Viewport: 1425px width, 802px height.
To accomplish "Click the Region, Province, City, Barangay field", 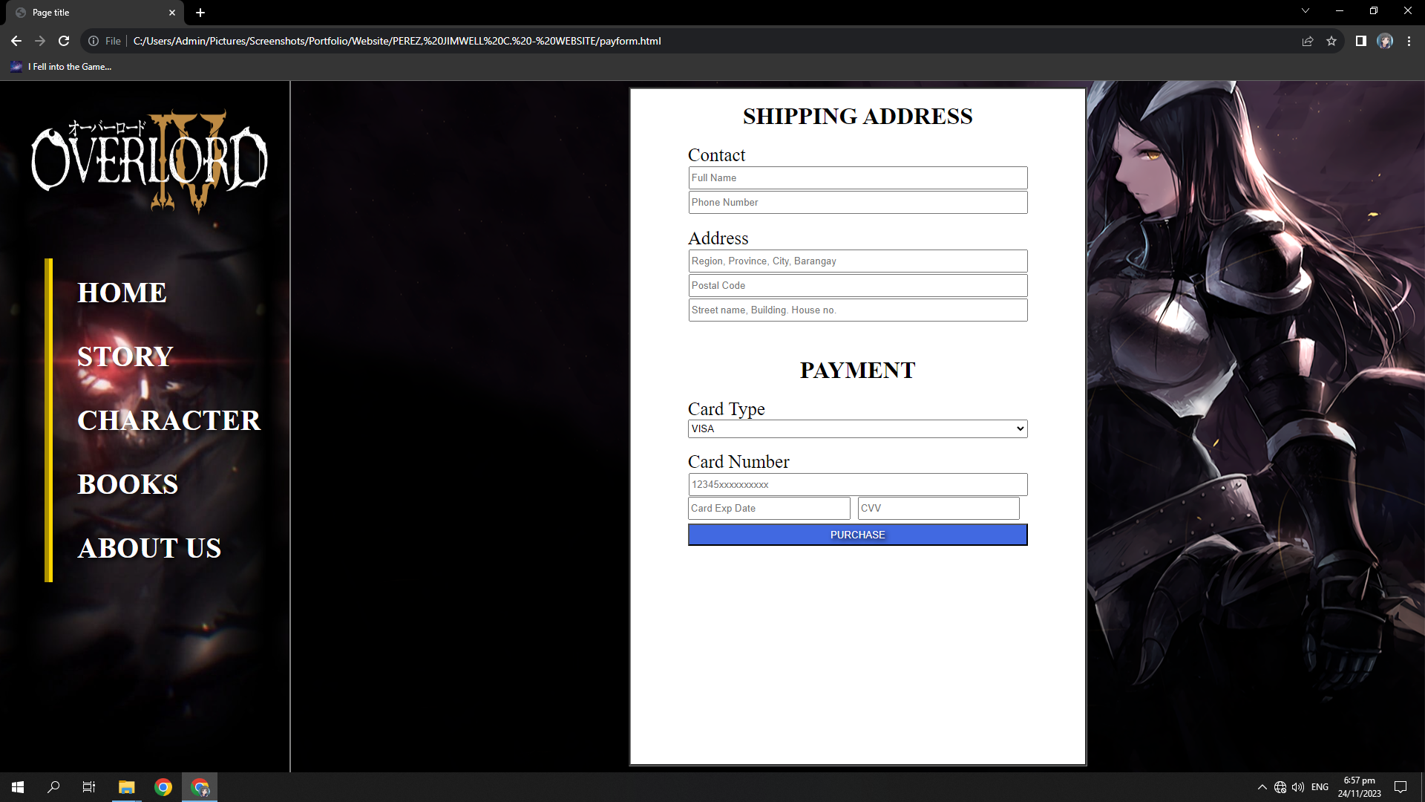I will tap(858, 261).
